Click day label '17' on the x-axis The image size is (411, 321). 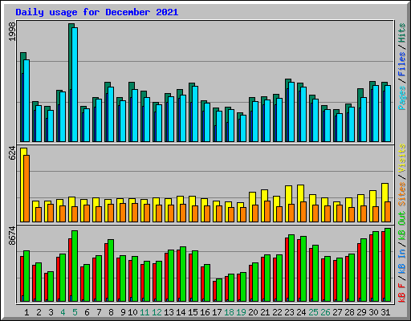click(217, 312)
